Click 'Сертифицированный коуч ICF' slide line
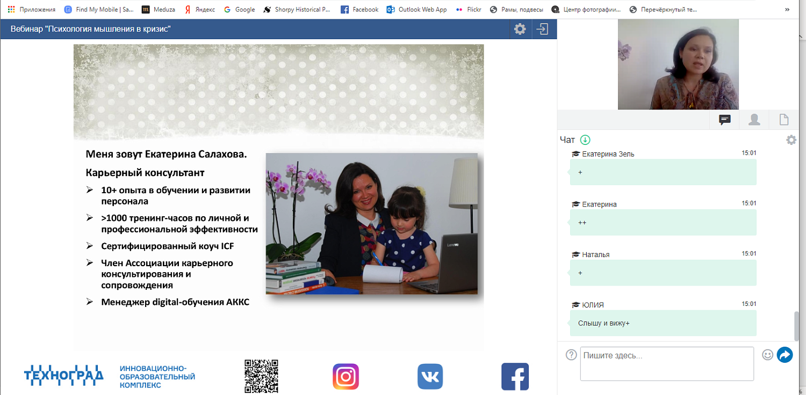 tap(168, 246)
